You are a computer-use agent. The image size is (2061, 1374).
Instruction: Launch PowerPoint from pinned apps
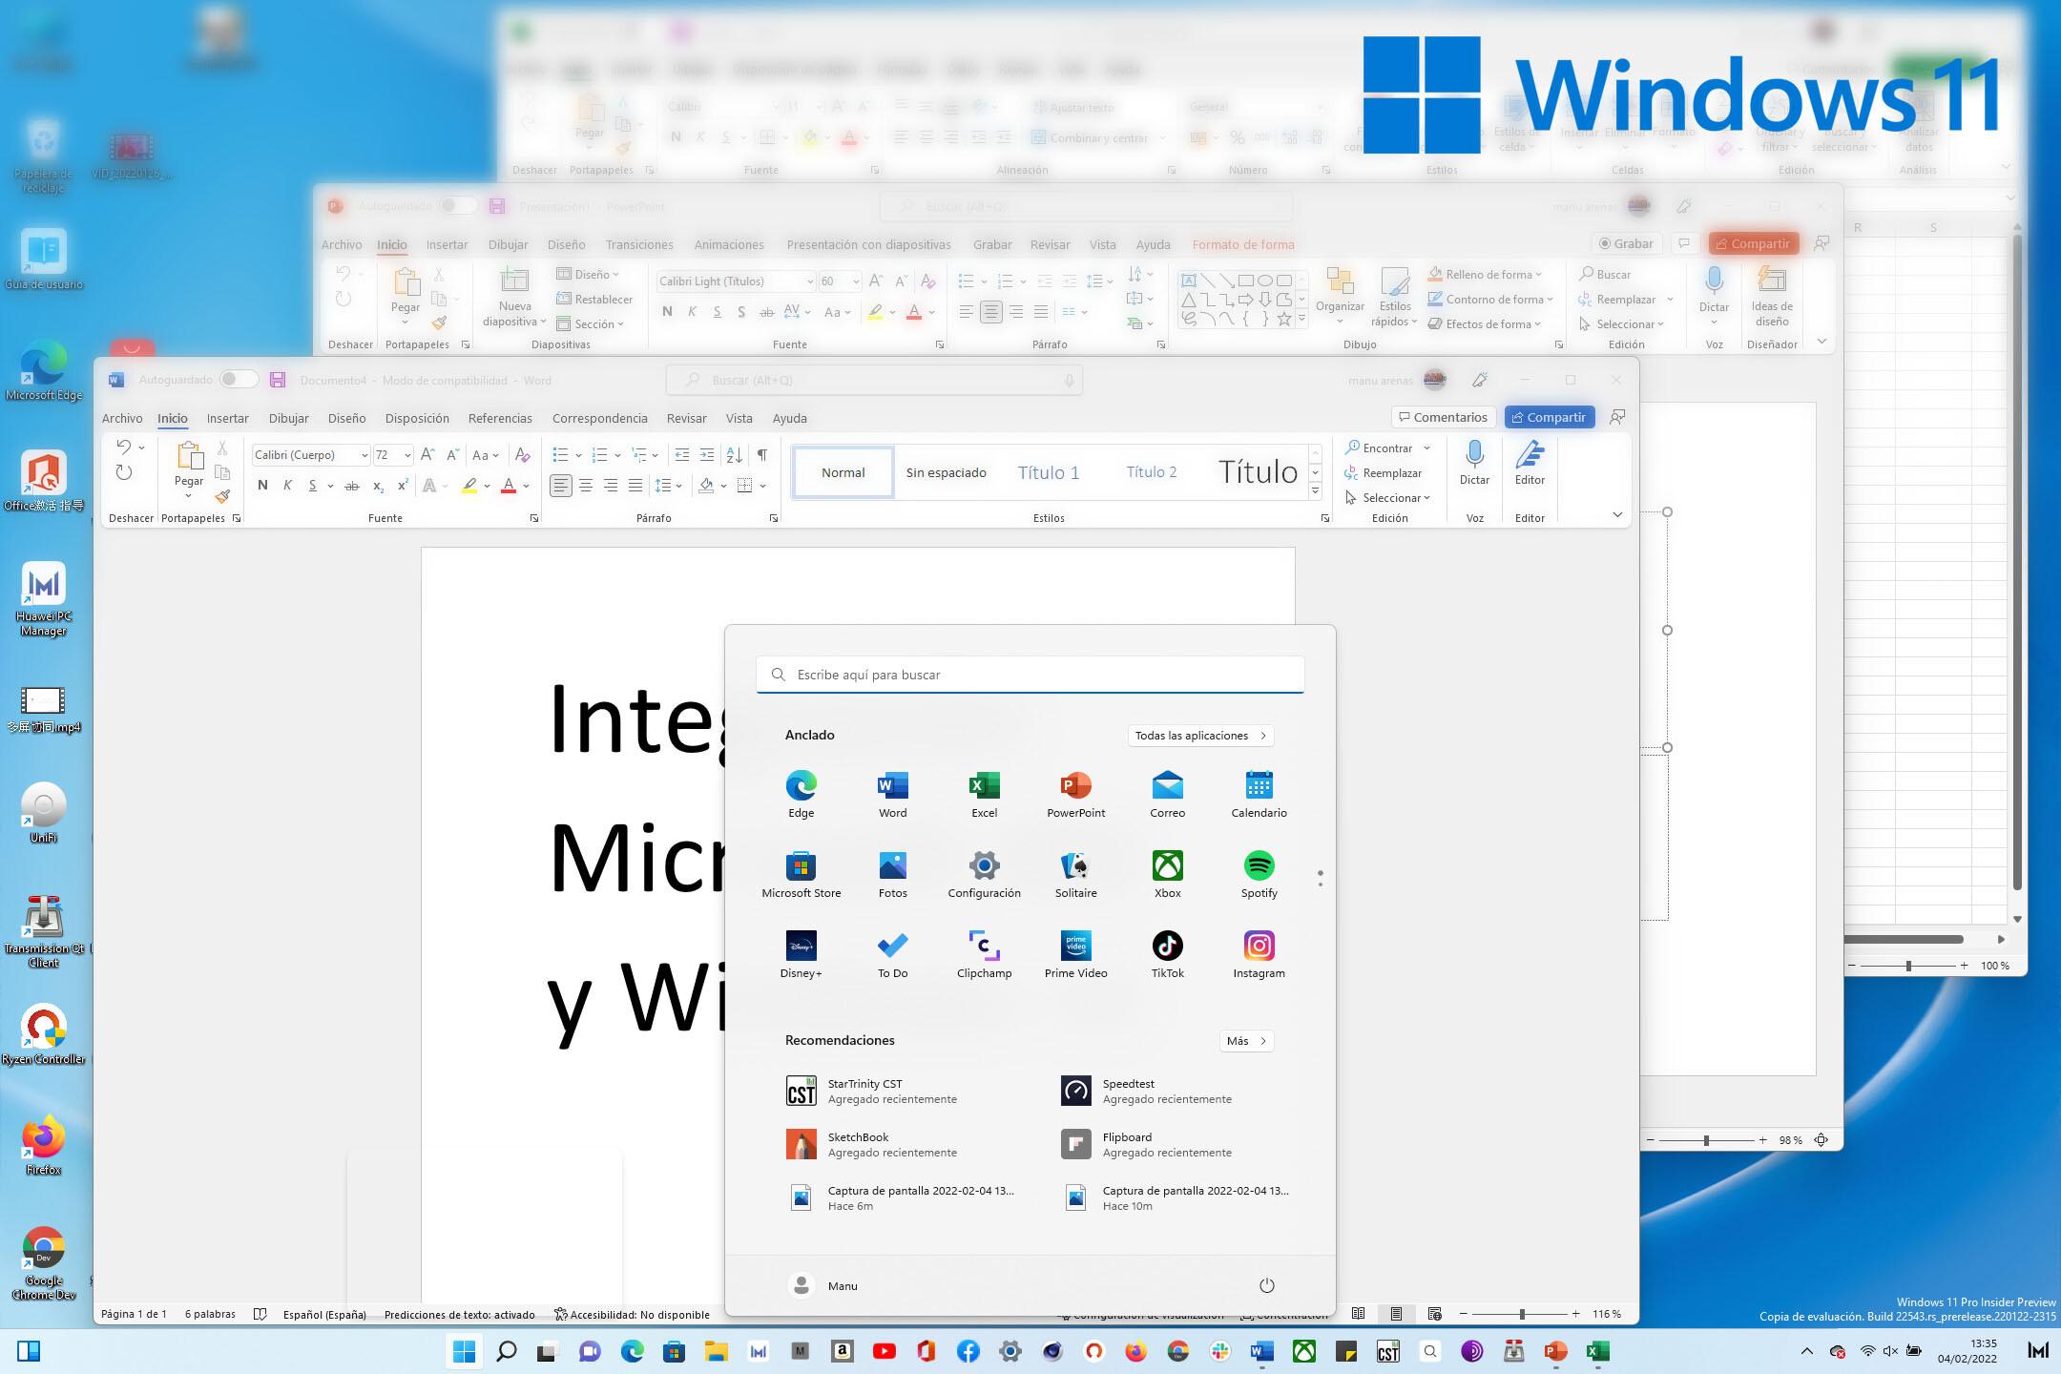click(1075, 794)
